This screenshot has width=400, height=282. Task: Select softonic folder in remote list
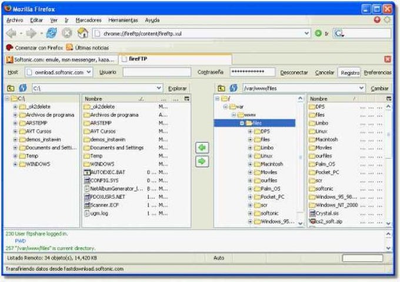pos(321,189)
